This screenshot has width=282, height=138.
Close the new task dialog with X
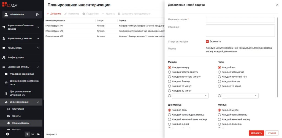tap(277, 5)
